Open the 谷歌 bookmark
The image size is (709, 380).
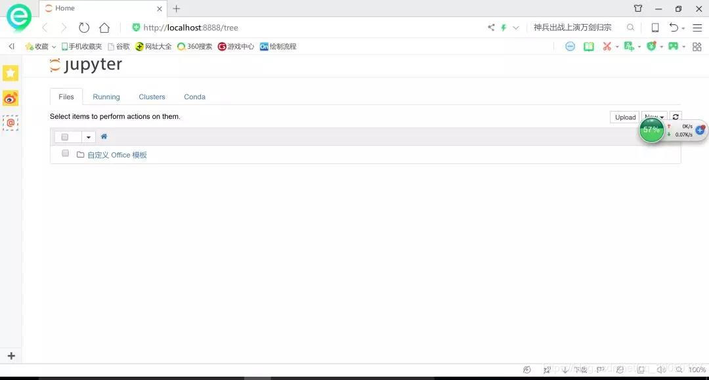pyautogui.click(x=118, y=47)
